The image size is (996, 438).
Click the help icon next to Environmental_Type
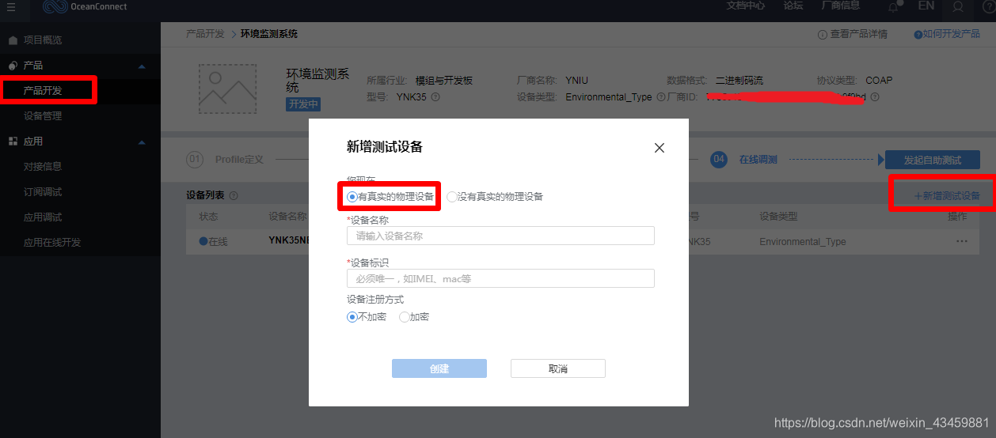[x=660, y=97]
